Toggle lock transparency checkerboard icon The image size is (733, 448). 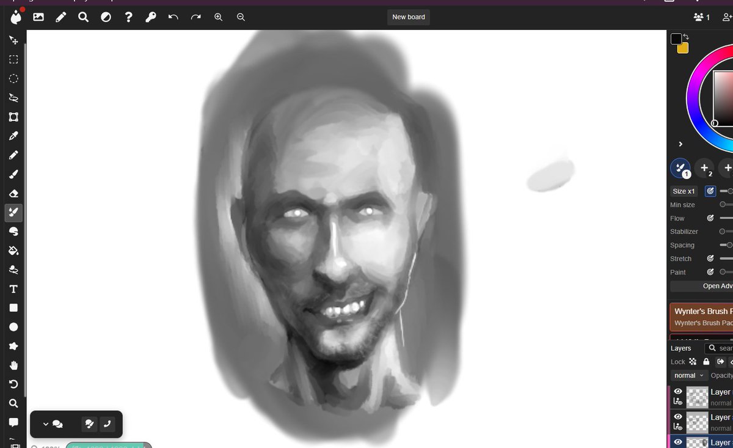(693, 362)
